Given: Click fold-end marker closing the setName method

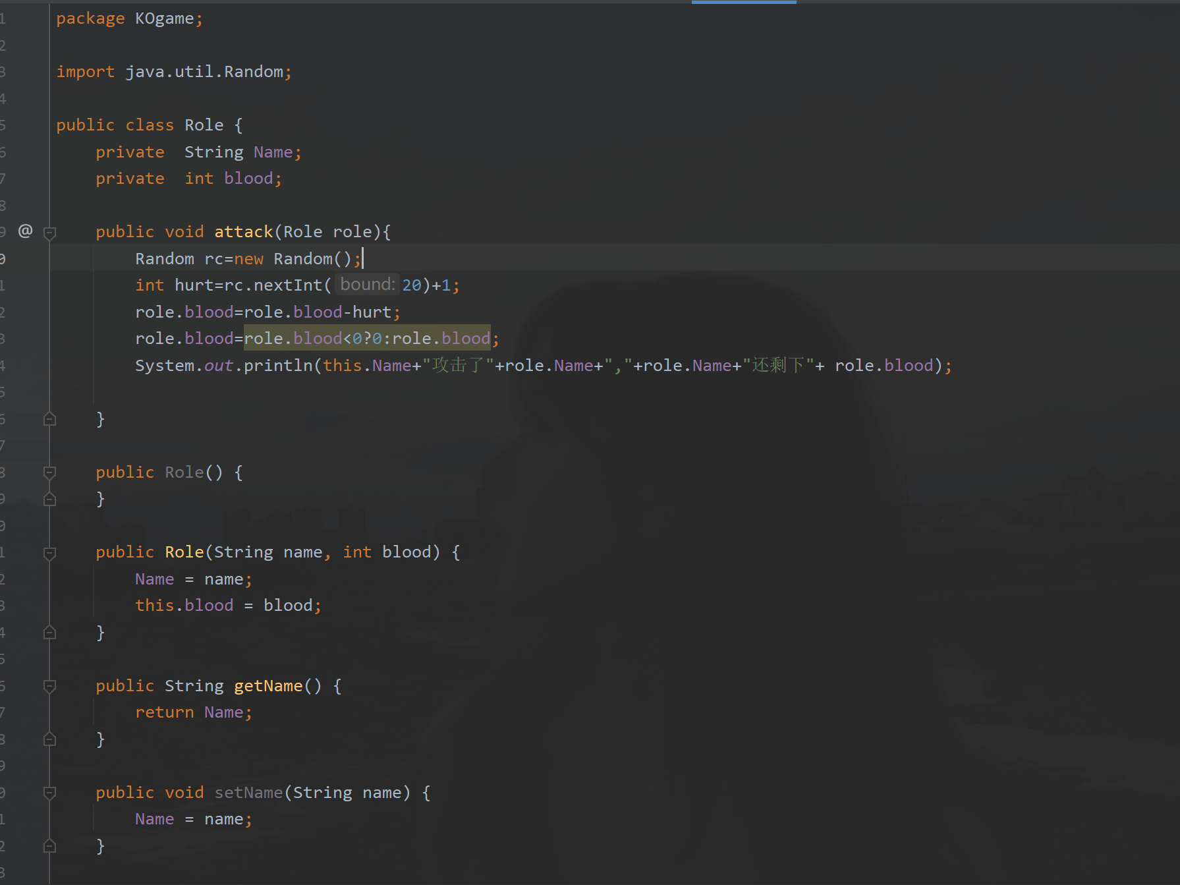Looking at the screenshot, I should (49, 845).
